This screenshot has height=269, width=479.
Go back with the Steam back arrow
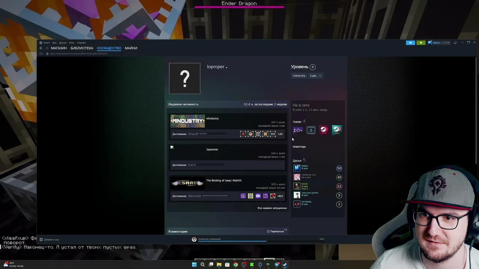41,48
